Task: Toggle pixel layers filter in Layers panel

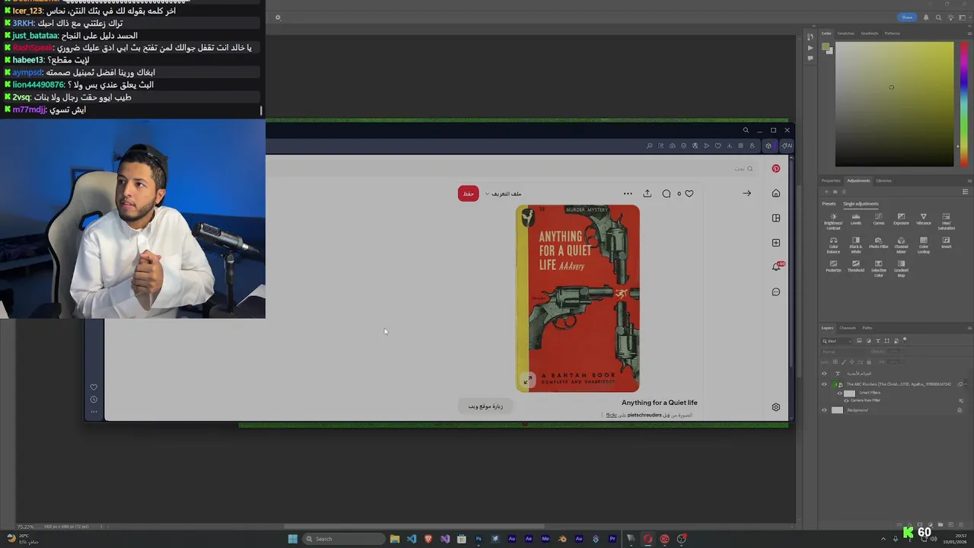Action: pos(859,341)
